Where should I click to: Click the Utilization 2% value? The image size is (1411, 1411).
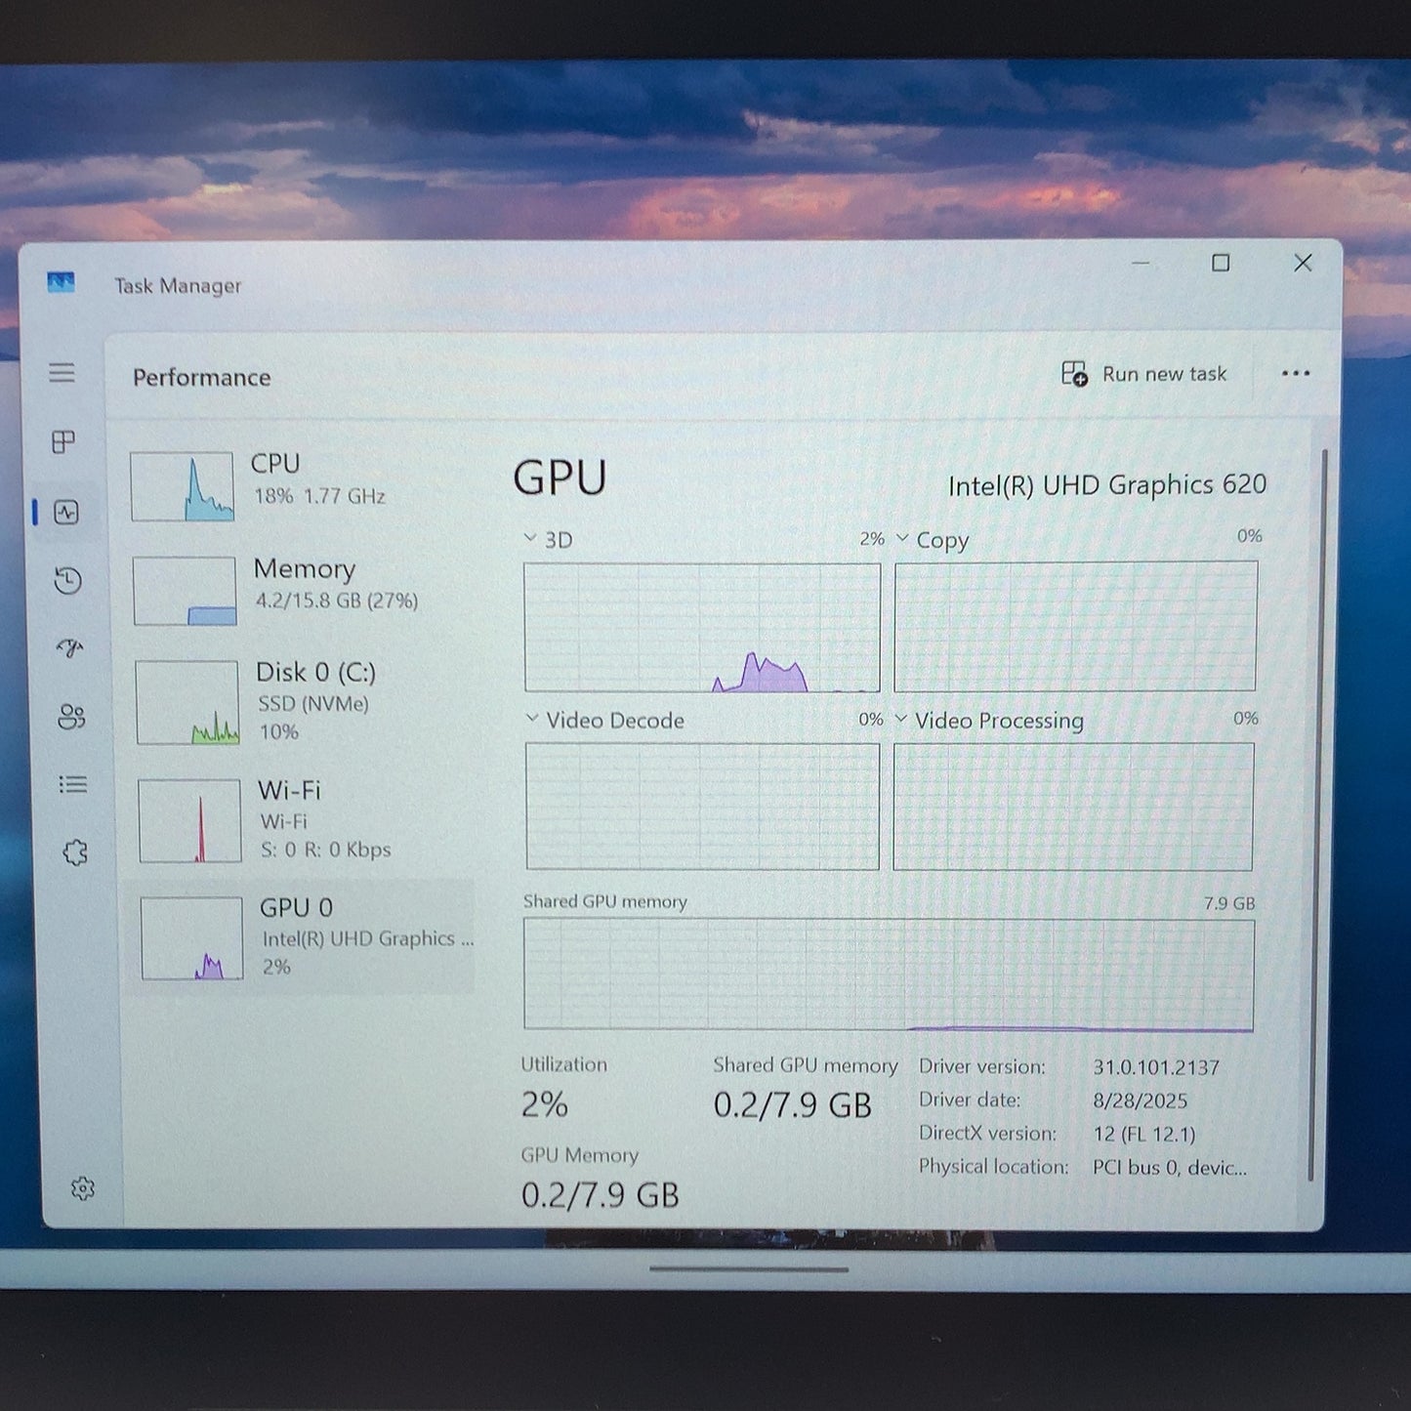[x=544, y=1104]
